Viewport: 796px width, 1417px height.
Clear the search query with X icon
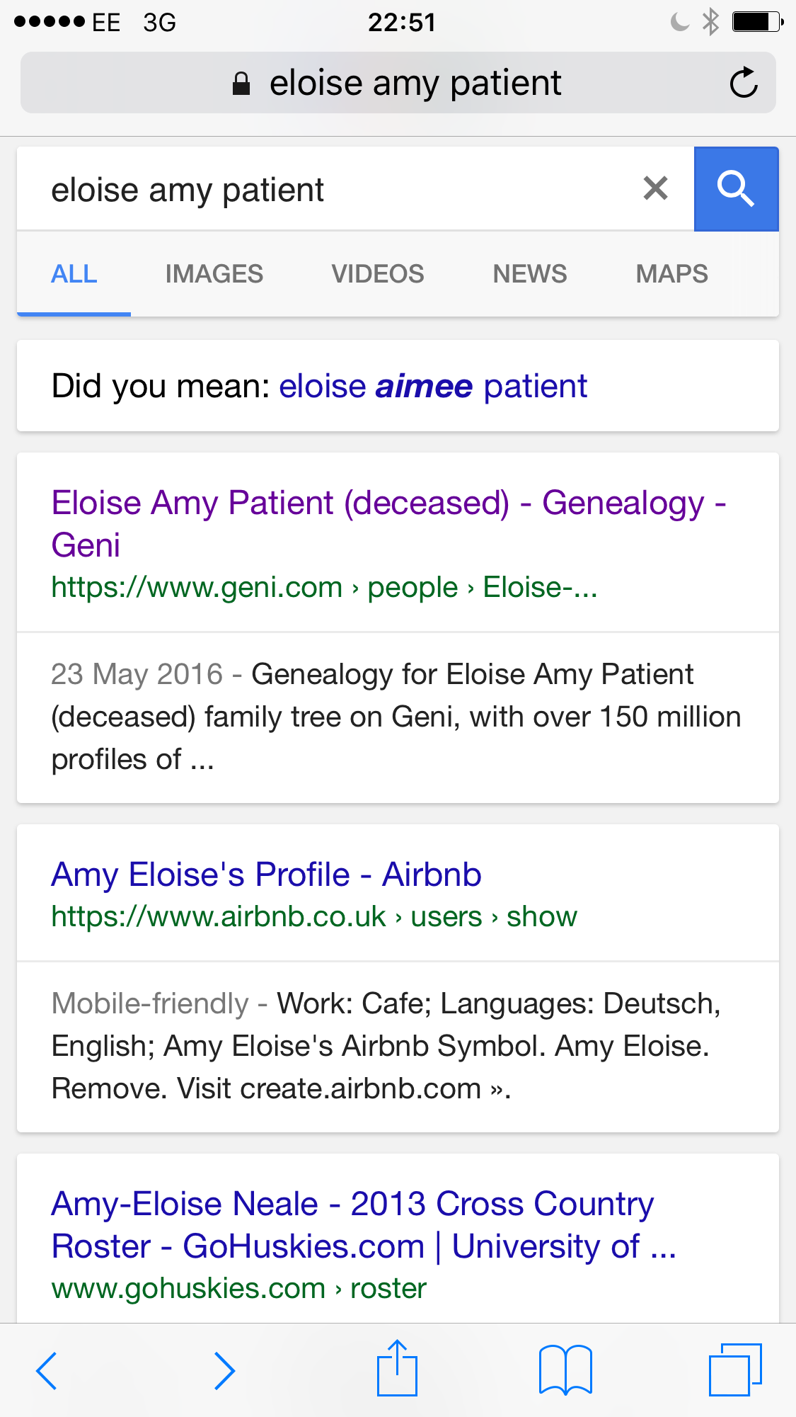pos(656,188)
